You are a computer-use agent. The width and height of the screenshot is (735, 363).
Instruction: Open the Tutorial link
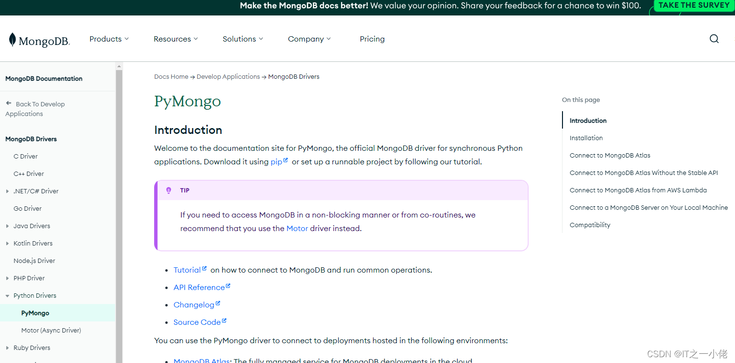tap(187, 270)
